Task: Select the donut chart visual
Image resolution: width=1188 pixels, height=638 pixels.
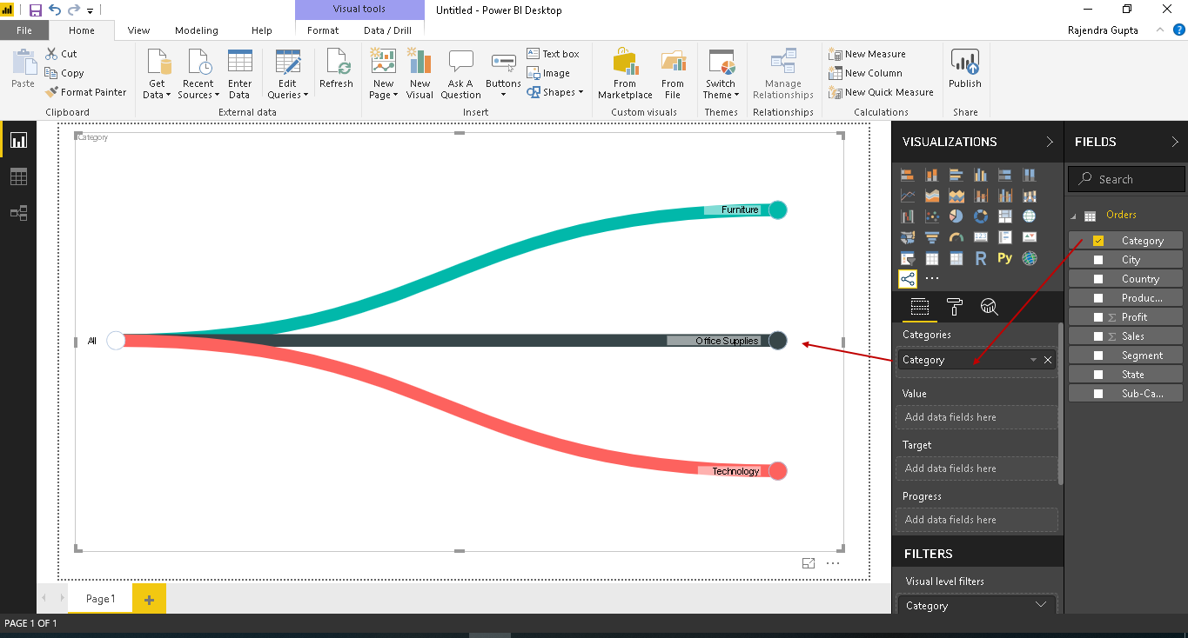Action: point(981,216)
